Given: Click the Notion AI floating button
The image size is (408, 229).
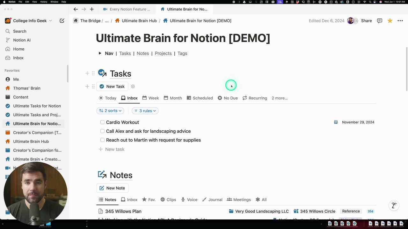Looking at the screenshot, I should click(394, 205).
